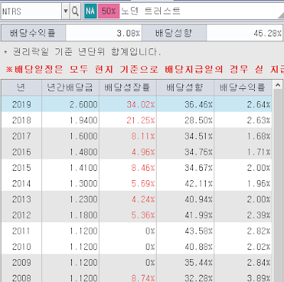The image size is (284, 282).
Task: Click the dividend yield 3.89%
Action: tap(258, 278)
